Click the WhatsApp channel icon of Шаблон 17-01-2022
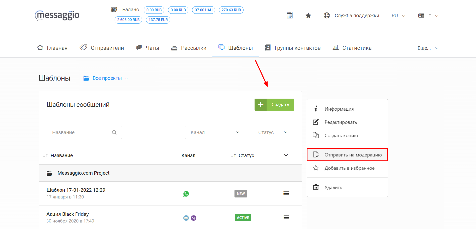476x229 pixels. [x=186, y=194]
